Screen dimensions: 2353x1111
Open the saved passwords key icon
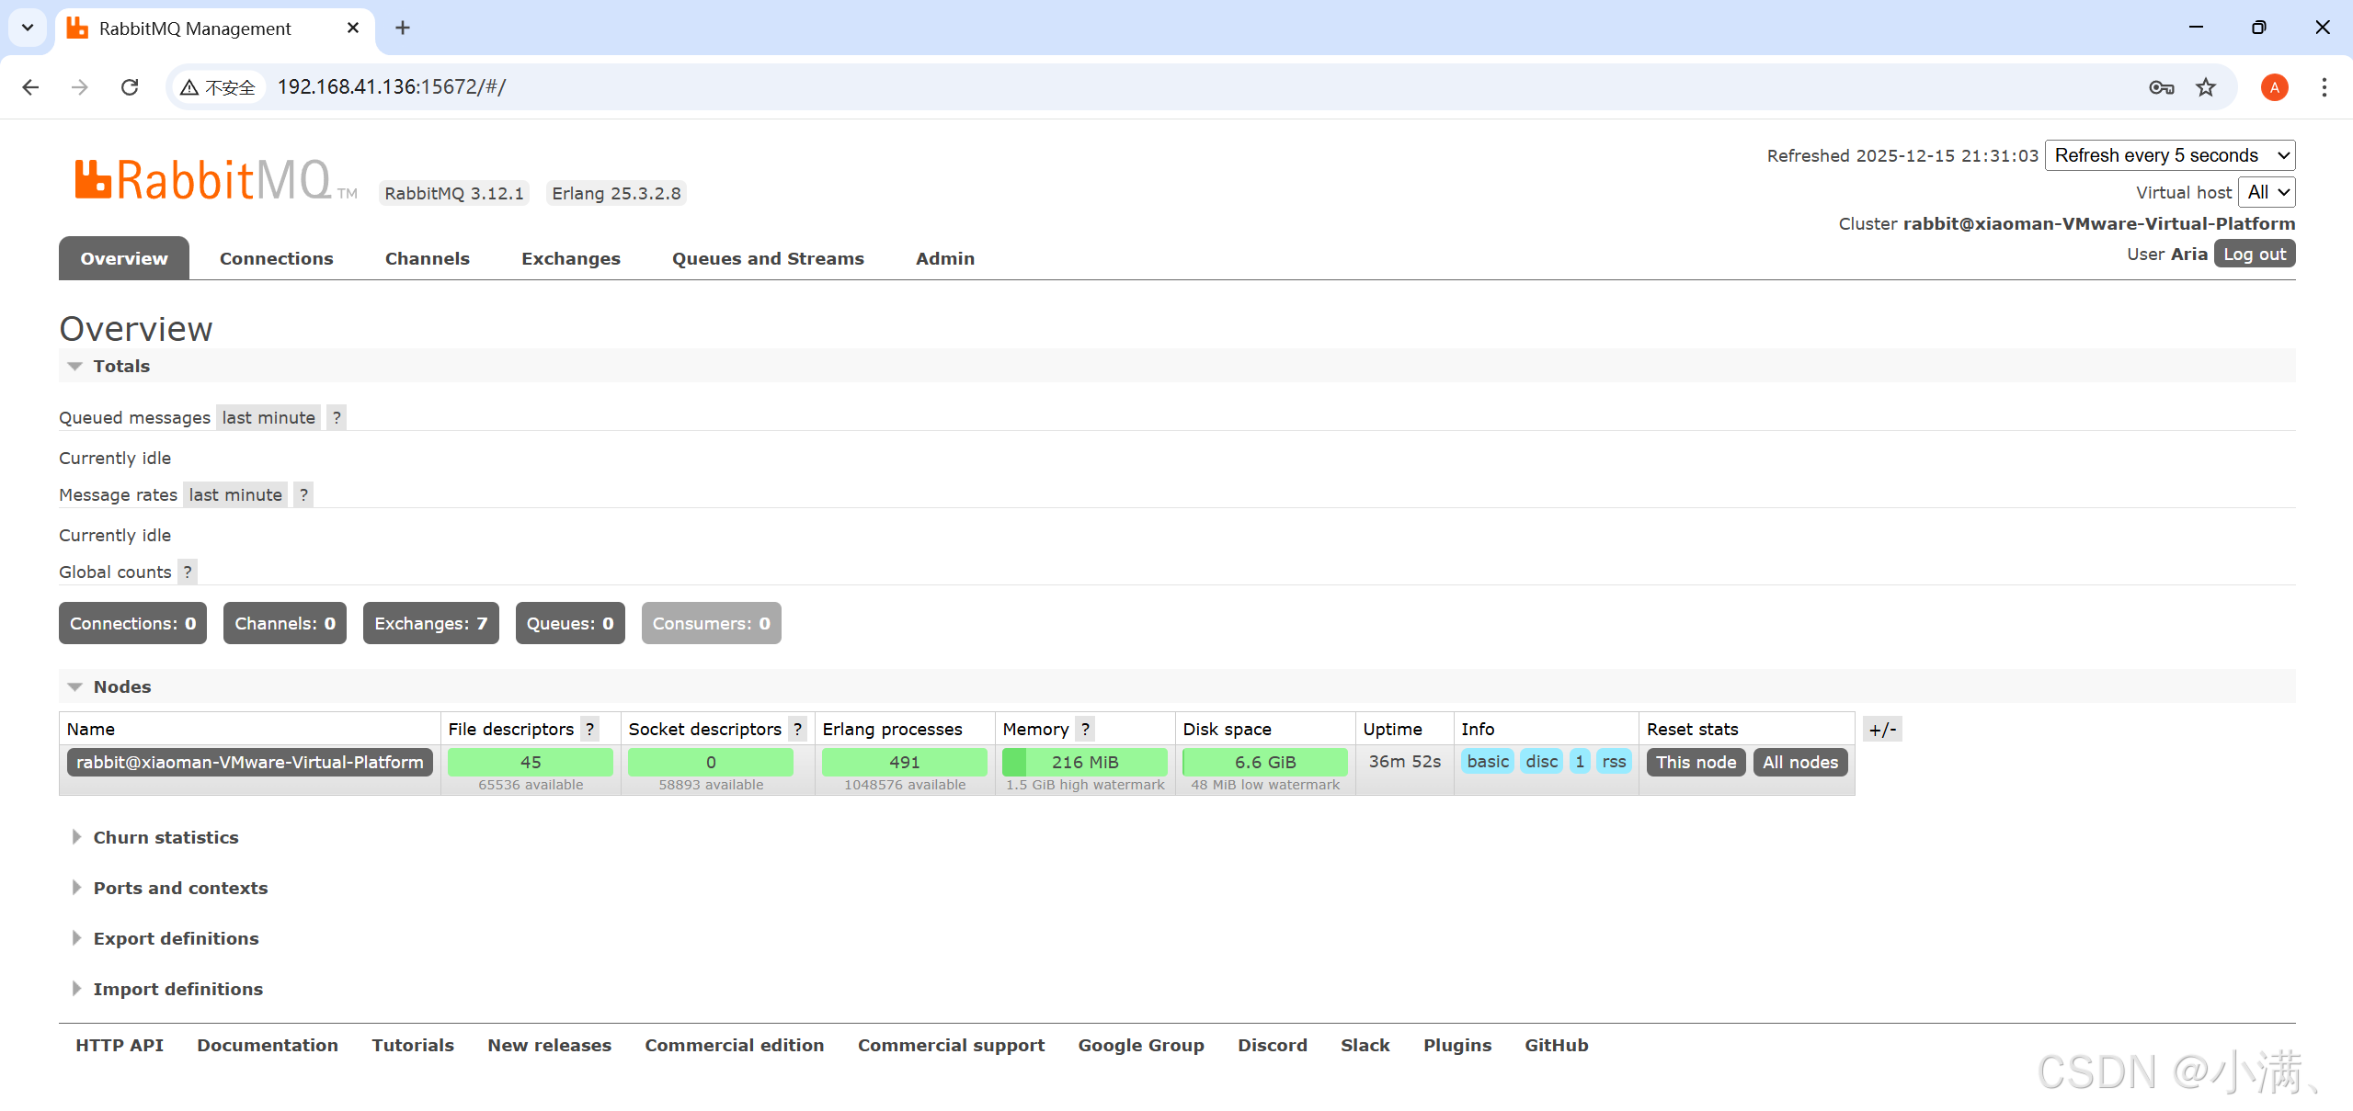click(x=2161, y=87)
